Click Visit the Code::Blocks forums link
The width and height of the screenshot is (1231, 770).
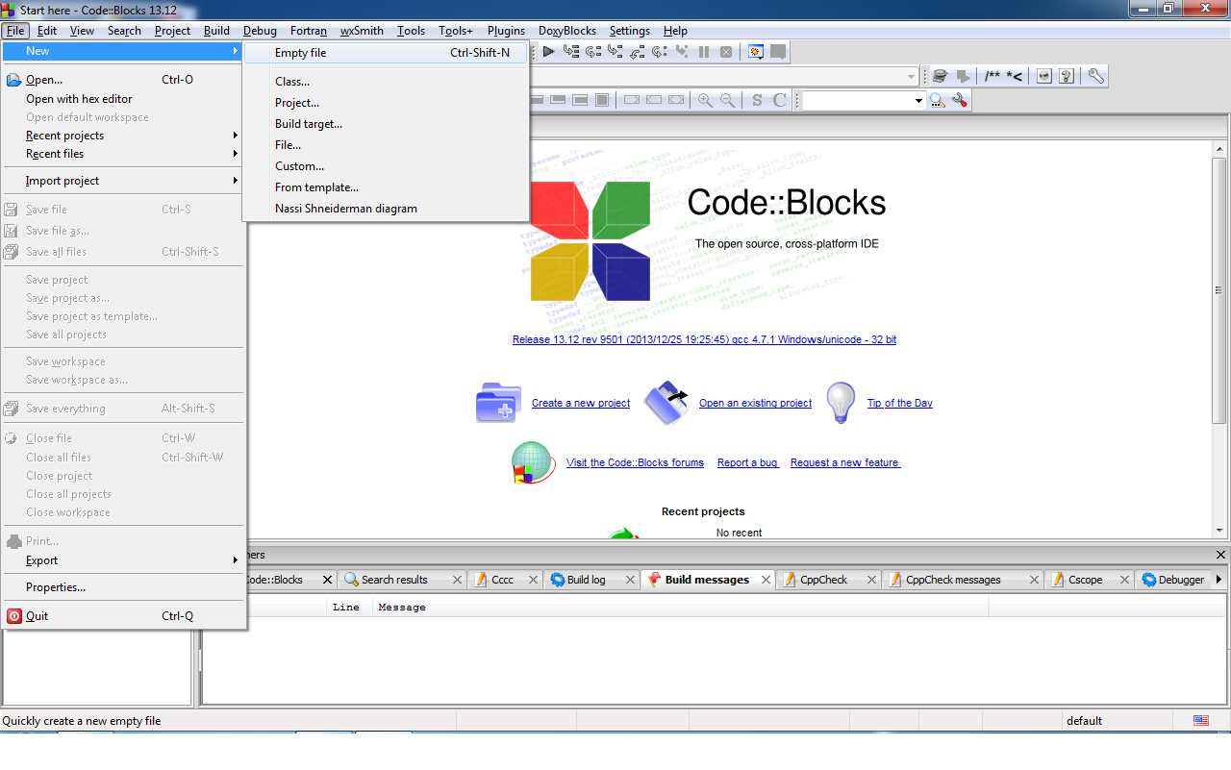point(635,462)
